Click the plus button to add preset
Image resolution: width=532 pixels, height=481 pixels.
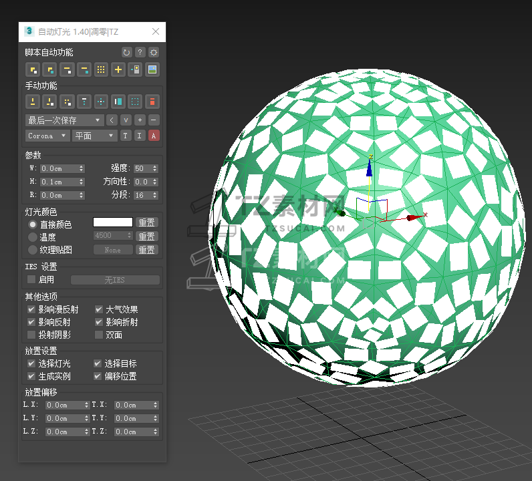140,120
